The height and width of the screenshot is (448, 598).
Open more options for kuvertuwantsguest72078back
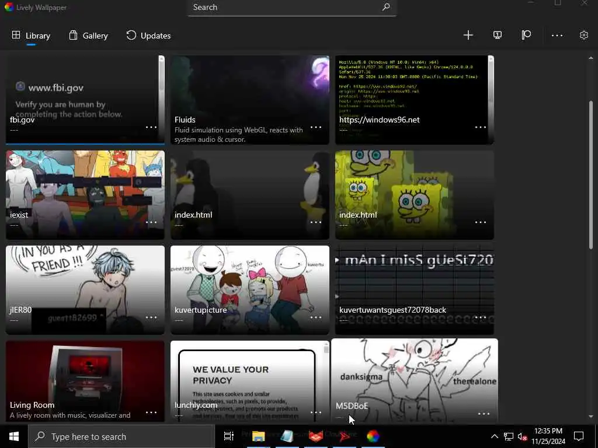[x=481, y=317]
